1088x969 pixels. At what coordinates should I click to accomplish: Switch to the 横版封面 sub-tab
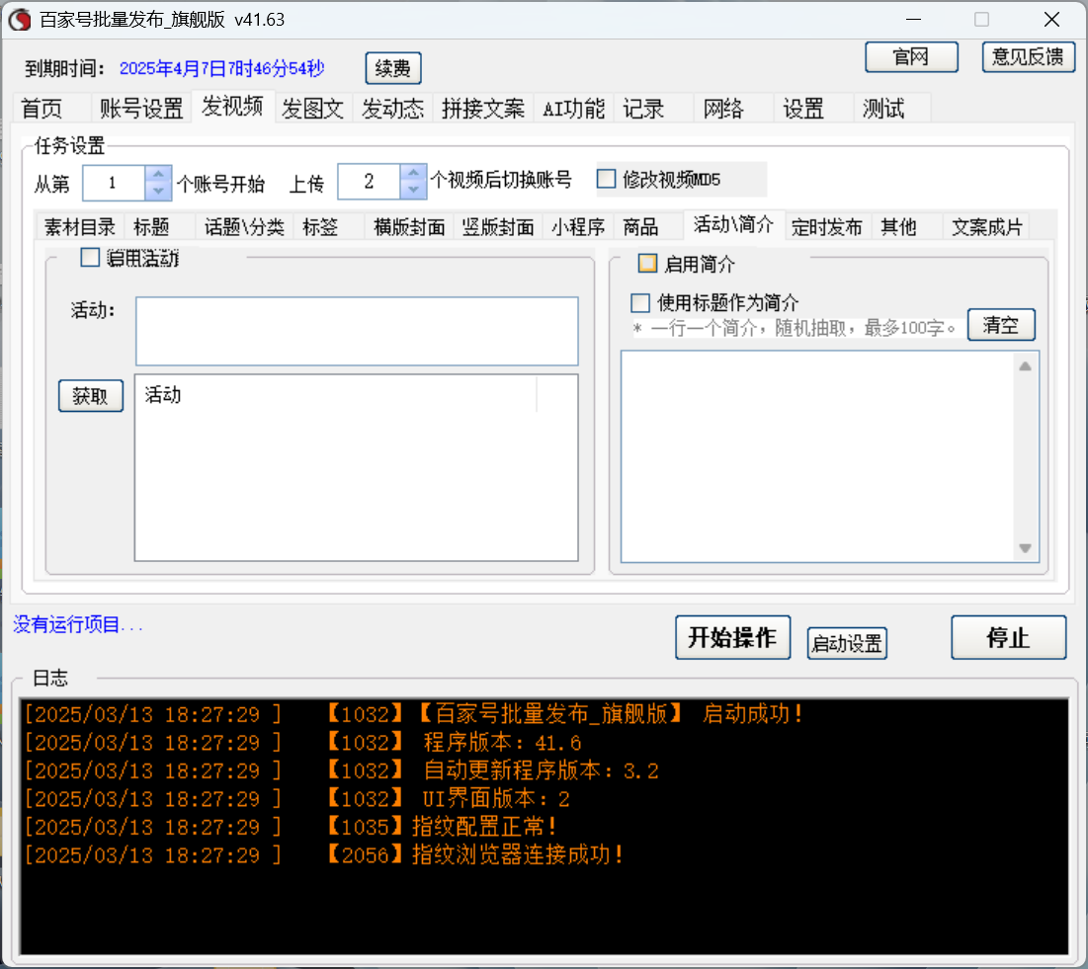(x=409, y=227)
